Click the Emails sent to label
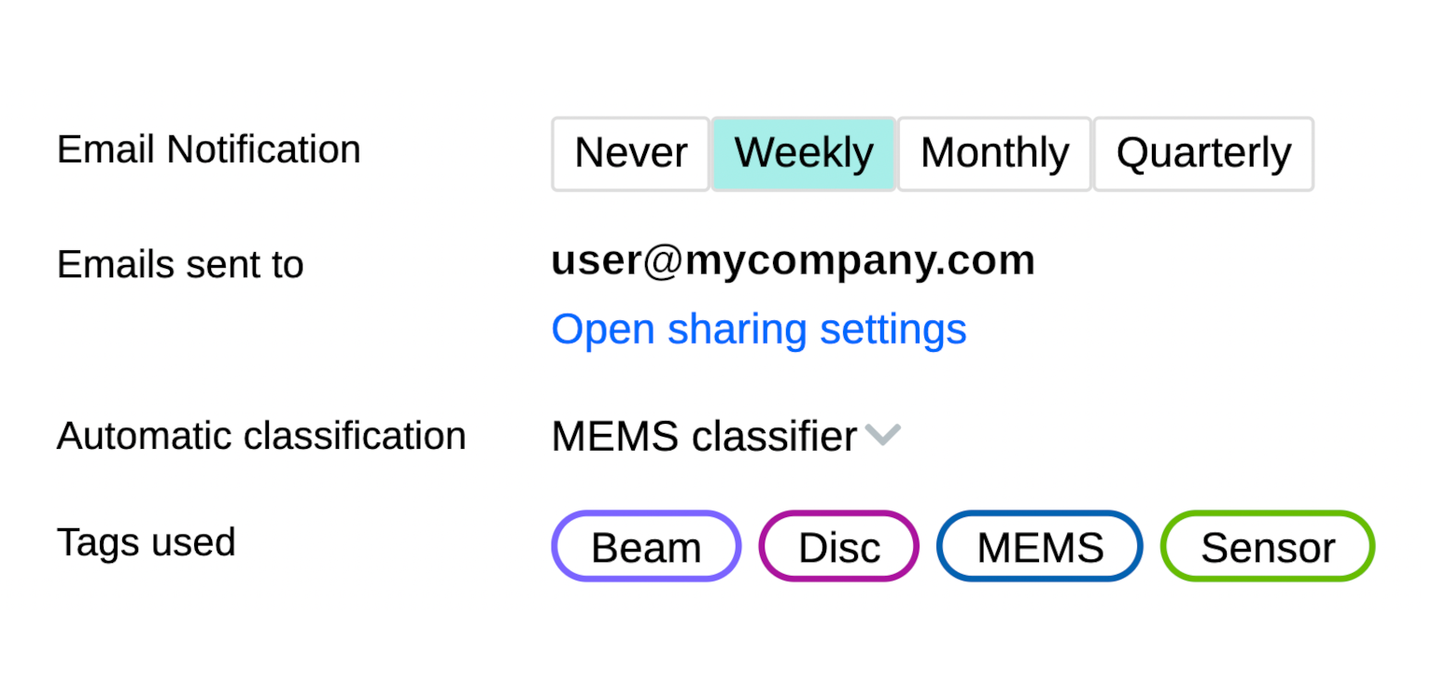 pos(180,265)
